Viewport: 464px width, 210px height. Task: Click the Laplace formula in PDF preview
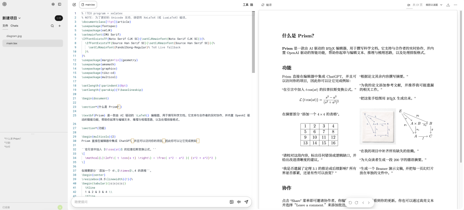pos(319,99)
